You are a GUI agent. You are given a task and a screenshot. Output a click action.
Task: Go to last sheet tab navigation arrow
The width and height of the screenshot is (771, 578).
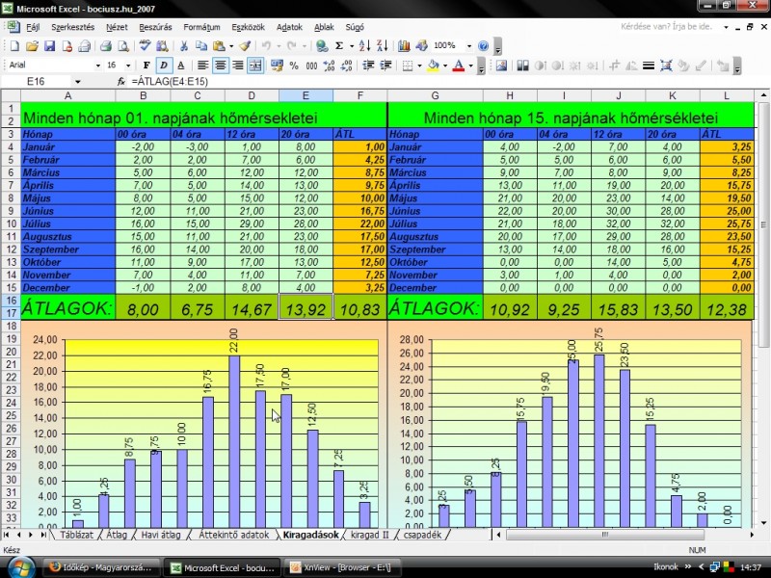[x=43, y=535]
